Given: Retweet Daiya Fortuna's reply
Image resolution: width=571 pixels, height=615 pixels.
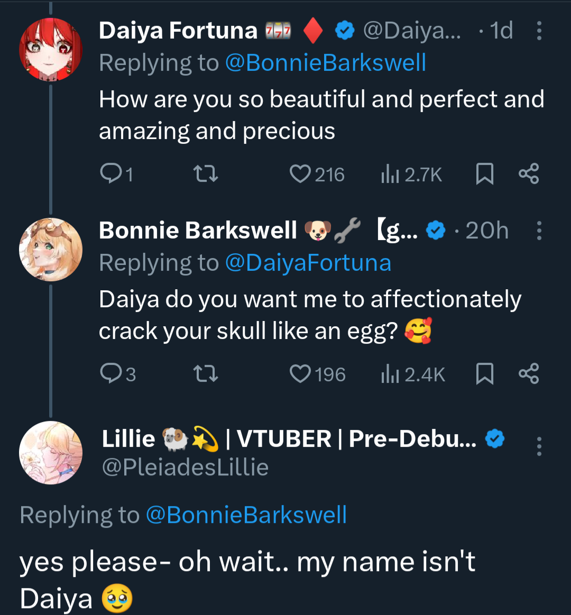Looking at the screenshot, I should (x=206, y=174).
